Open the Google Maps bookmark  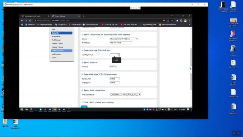(x=75, y=25)
